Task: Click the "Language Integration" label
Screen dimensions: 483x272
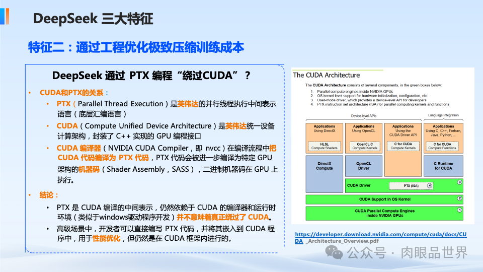Action: click(x=443, y=115)
